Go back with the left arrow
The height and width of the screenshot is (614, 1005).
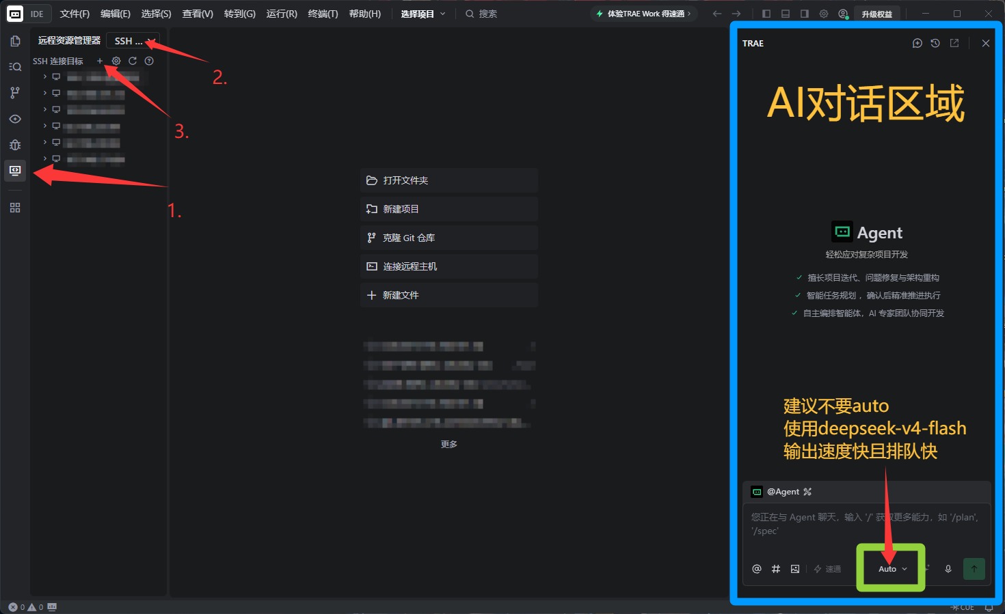click(x=716, y=14)
